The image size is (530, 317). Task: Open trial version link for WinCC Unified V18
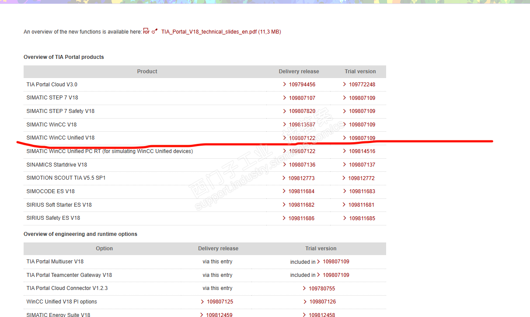click(362, 138)
